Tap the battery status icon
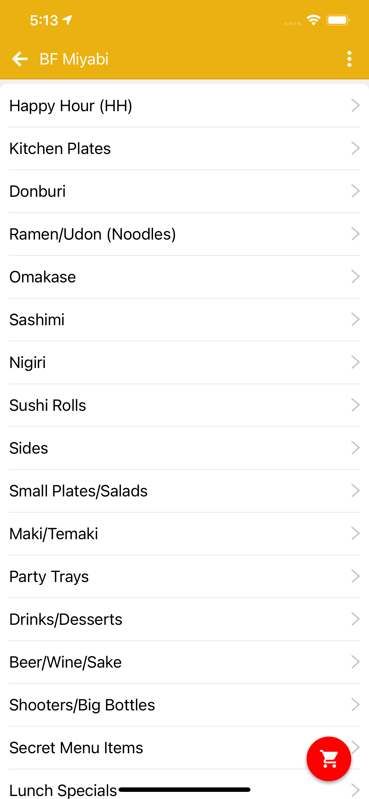Image resolution: width=369 pixels, height=799 pixels. pyautogui.click(x=338, y=20)
